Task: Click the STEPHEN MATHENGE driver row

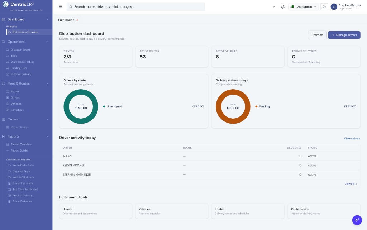Action: [x=209, y=175]
